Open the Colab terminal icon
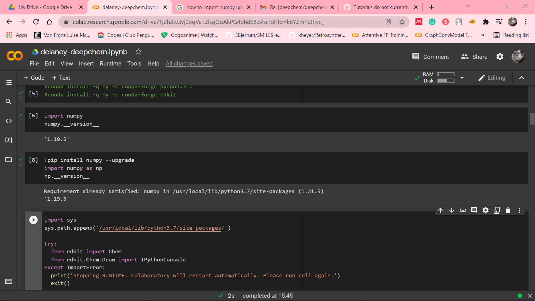Screen dimensions: 535x301 (8, 281)
